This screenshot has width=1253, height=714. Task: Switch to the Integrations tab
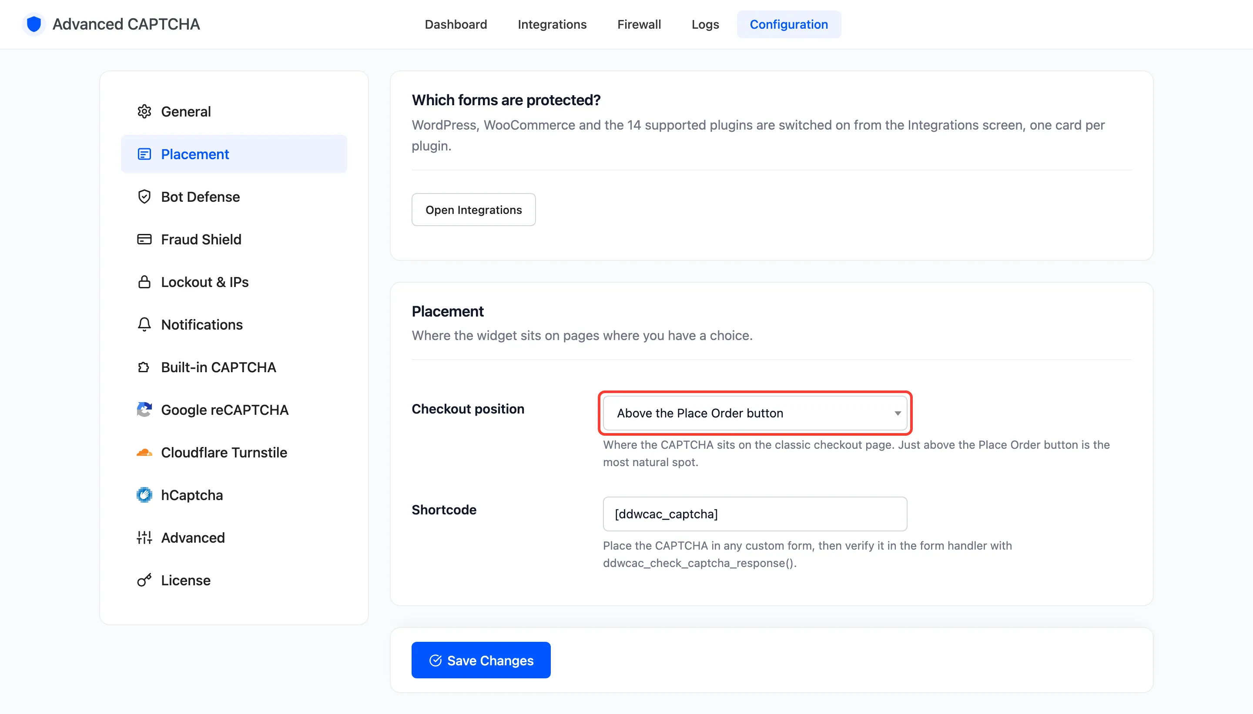(x=552, y=24)
